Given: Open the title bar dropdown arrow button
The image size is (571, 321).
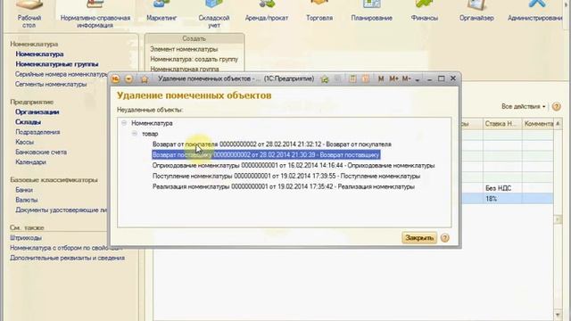Looking at the screenshot, I should [x=128, y=78].
